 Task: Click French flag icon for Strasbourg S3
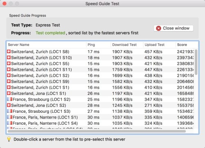coord(9,111)
